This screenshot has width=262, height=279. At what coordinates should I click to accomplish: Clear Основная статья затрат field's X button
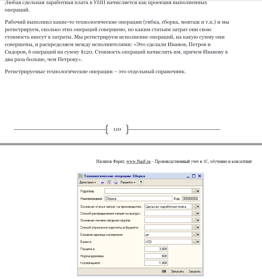click(198, 206)
